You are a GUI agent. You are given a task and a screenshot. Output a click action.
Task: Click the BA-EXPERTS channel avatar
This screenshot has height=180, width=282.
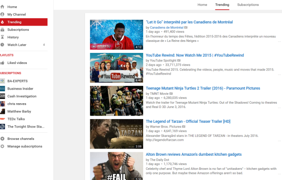tap(2, 81)
